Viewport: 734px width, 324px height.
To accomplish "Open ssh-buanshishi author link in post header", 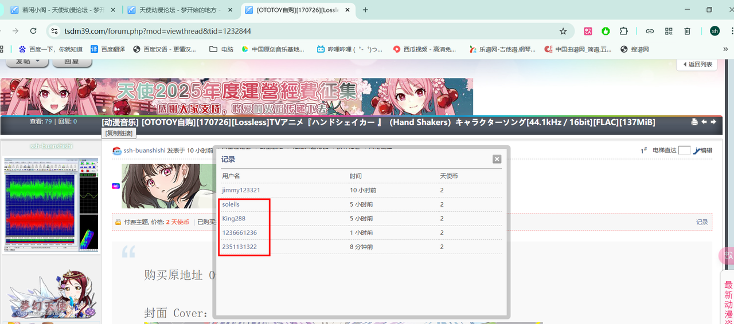I will click(x=145, y=151).
